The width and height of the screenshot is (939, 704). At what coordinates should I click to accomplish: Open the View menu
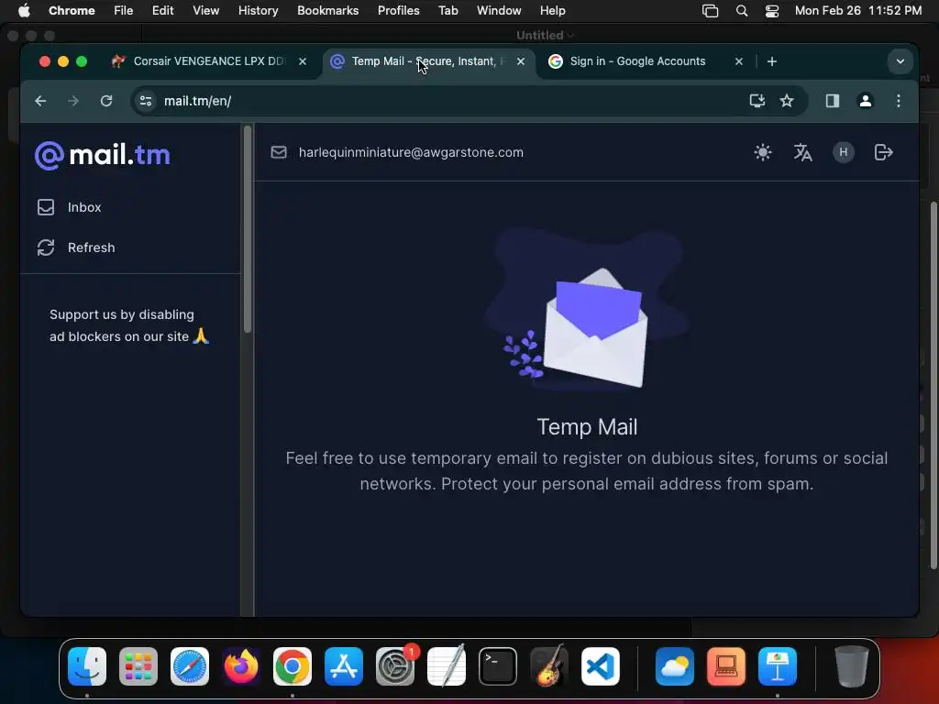[205, 11]
